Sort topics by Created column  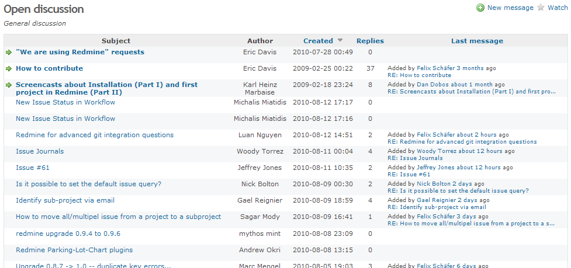tap(318, 41)
